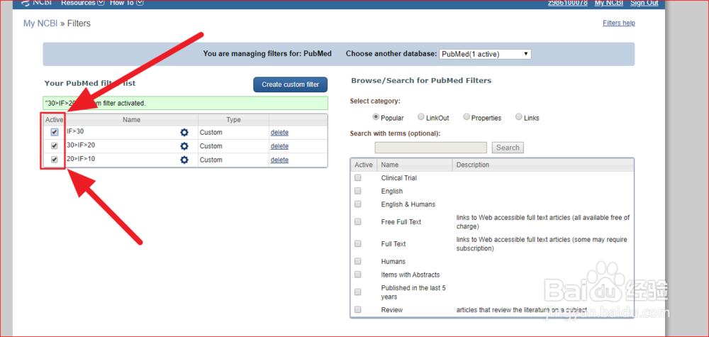709x337 pixels.
Task: Click the 30>IF>20 filter name
Action: (x=81, y=145)
